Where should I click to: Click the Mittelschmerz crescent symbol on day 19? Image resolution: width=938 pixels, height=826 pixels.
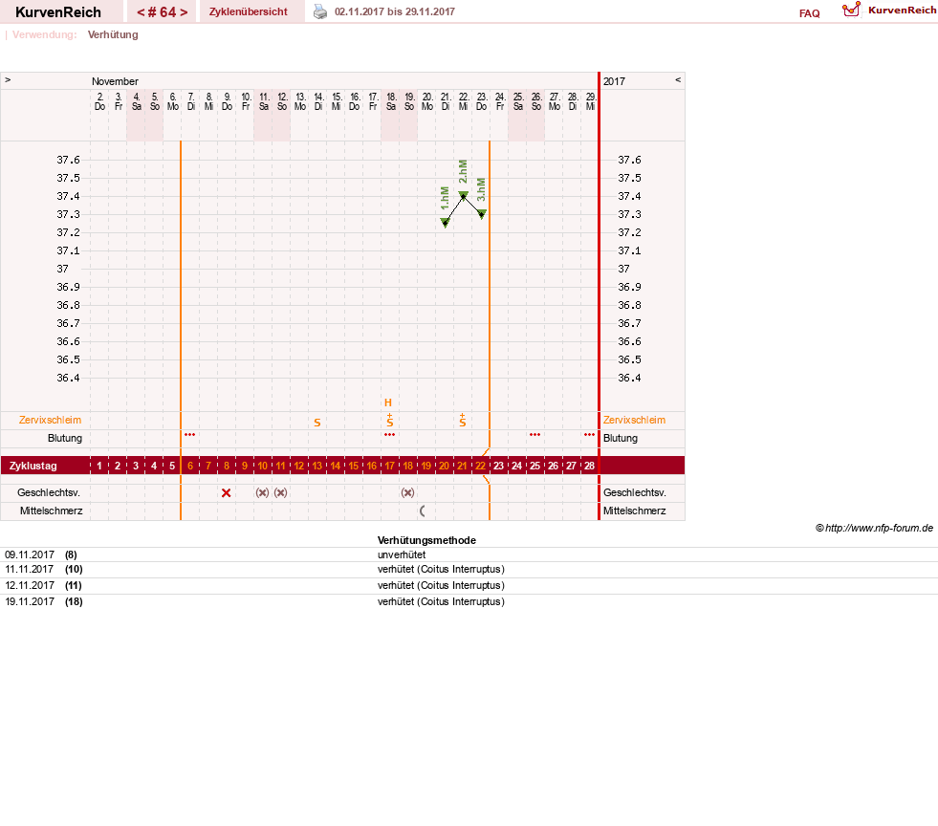click(423, 511)
